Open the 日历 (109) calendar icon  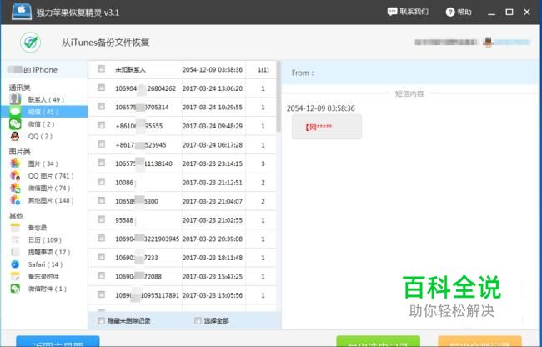pos(15,240)
